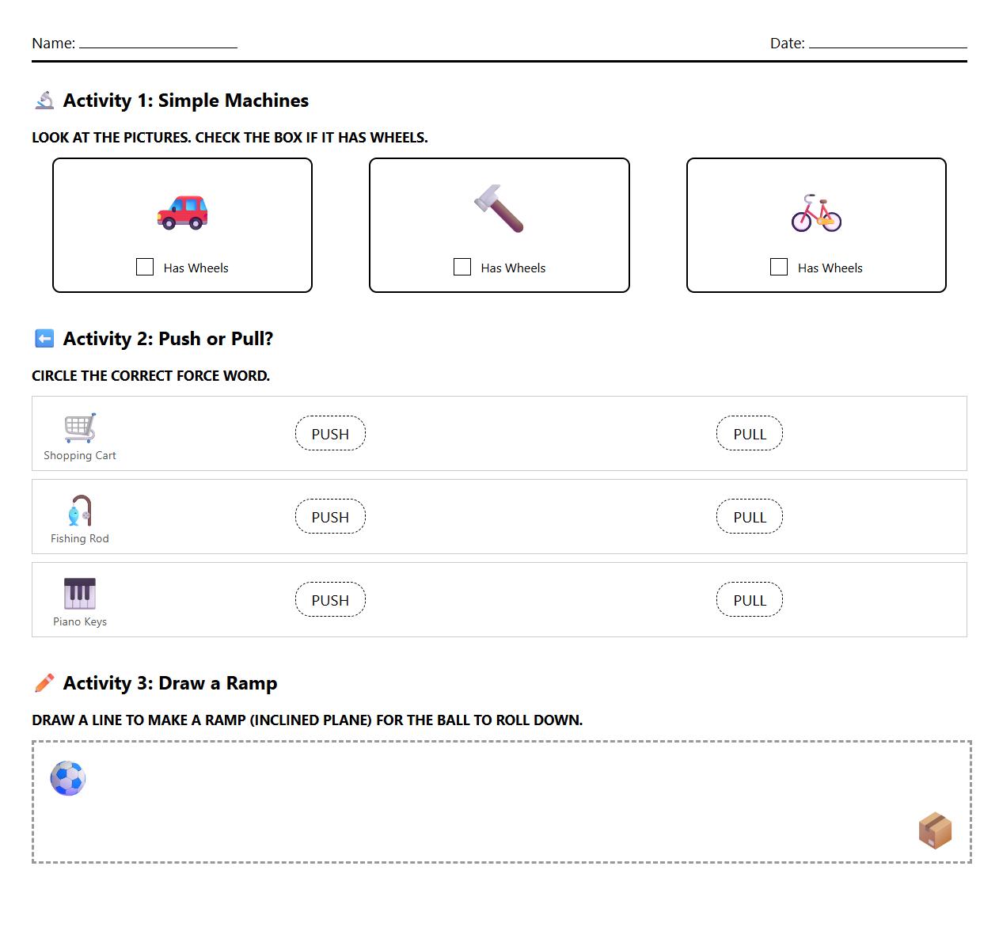Image resolution: width=999 pixels, height=927 pixels.
Task: Click the red car picture
Action: 182,211
